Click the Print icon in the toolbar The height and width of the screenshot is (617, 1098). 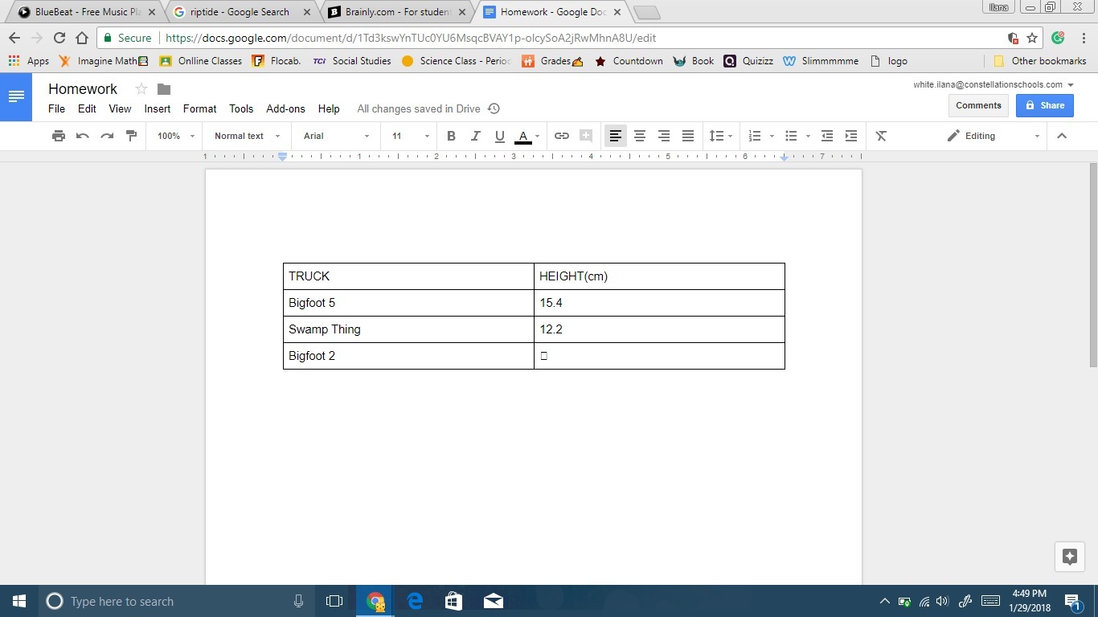pyautogui.click(x=58, y=136)
